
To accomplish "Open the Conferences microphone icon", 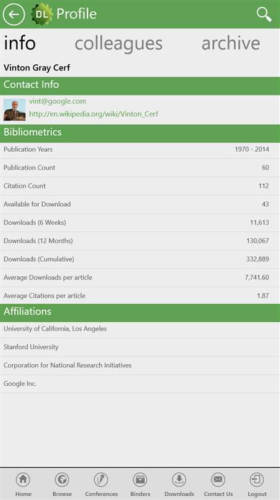I will [101, 479].
